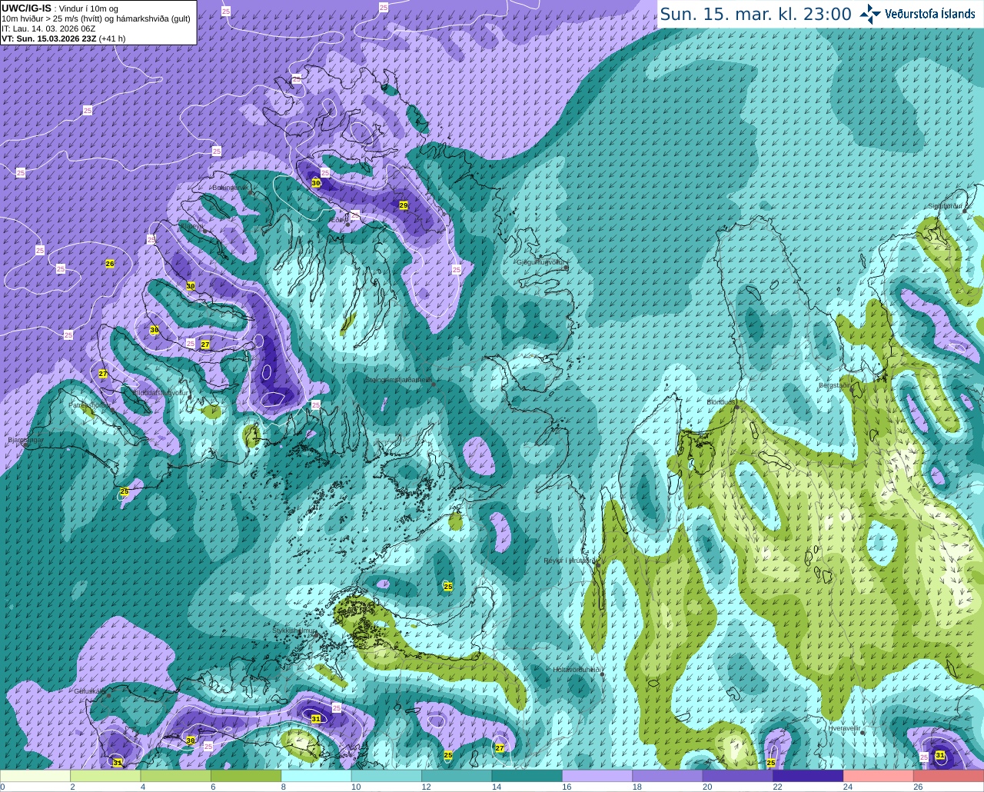Click the Reykir í Hrútafirði station label
This screenshot has width=984, height=792.
[x=569, y=561]
